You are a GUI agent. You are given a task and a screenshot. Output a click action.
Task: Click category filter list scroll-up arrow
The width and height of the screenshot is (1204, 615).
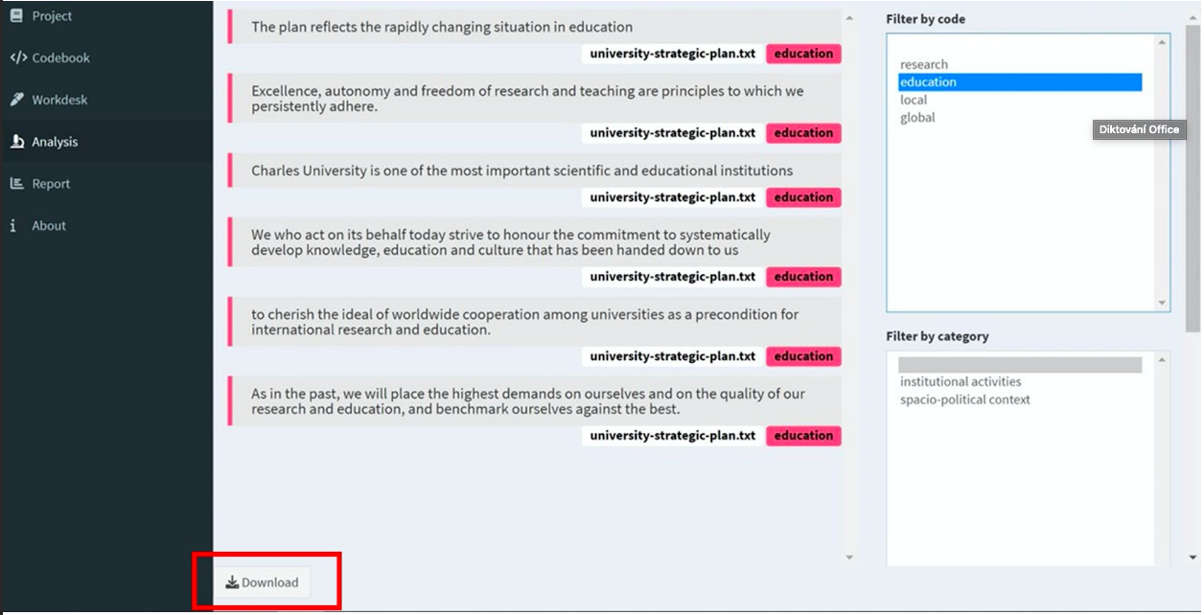tap(1163, 361)
